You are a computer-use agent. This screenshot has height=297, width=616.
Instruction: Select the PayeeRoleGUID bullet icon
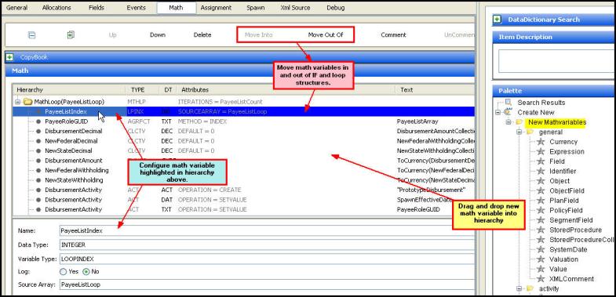[38, 121]
